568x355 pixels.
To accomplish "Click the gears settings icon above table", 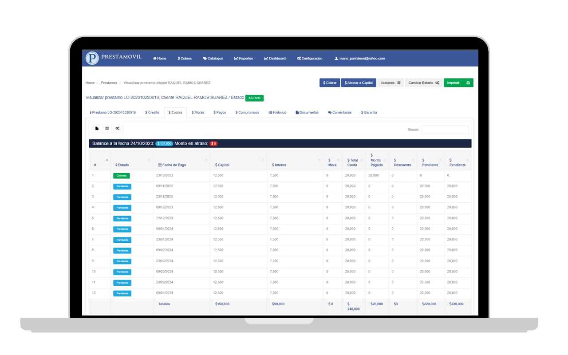I will pyautogui.click(x=118, y=128).
